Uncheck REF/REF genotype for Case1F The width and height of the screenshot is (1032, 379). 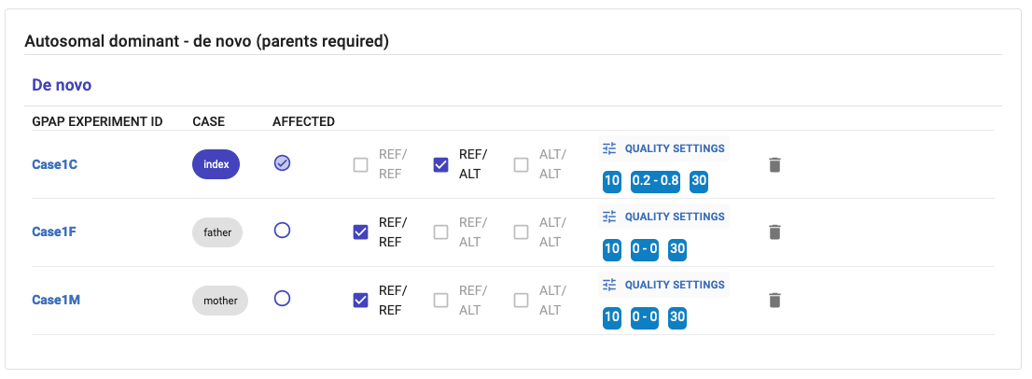[361, 232]
